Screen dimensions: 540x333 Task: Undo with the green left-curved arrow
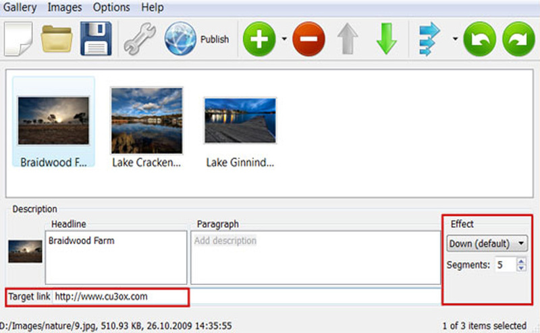coord(480,39)
